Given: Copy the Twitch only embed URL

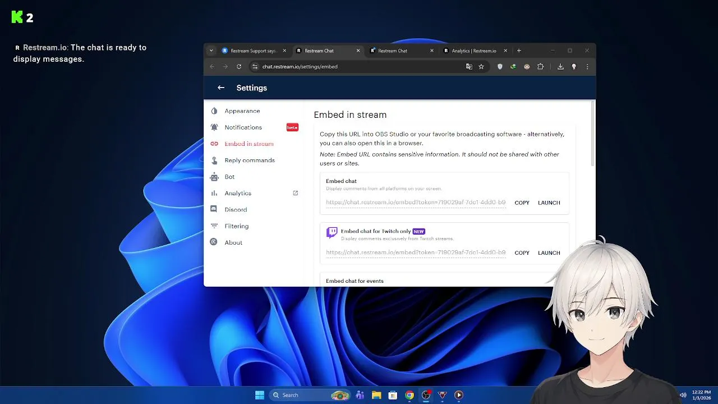Looking at the screenshot, I should pos(522,252).
